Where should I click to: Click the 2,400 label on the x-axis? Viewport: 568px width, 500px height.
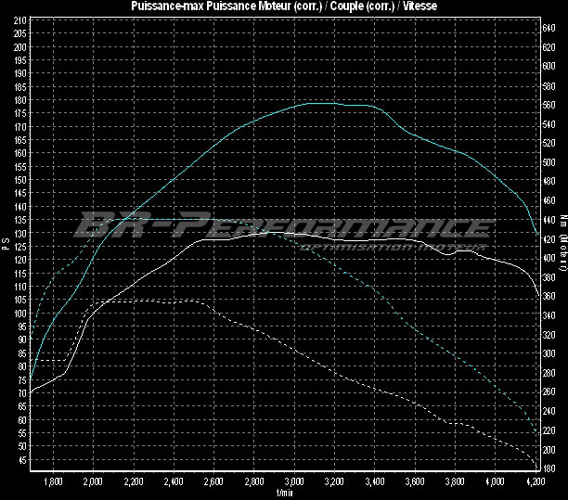(174, 481)
